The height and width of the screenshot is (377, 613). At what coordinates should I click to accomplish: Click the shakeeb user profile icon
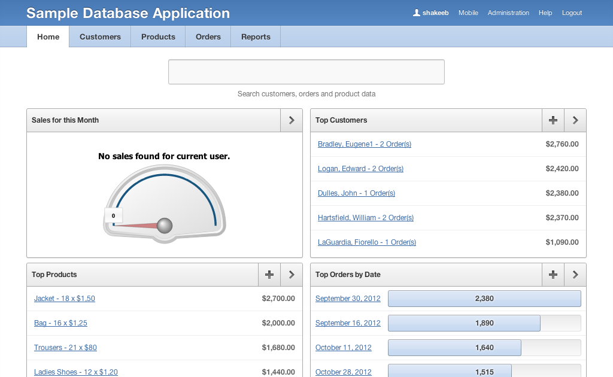point(417,13)
